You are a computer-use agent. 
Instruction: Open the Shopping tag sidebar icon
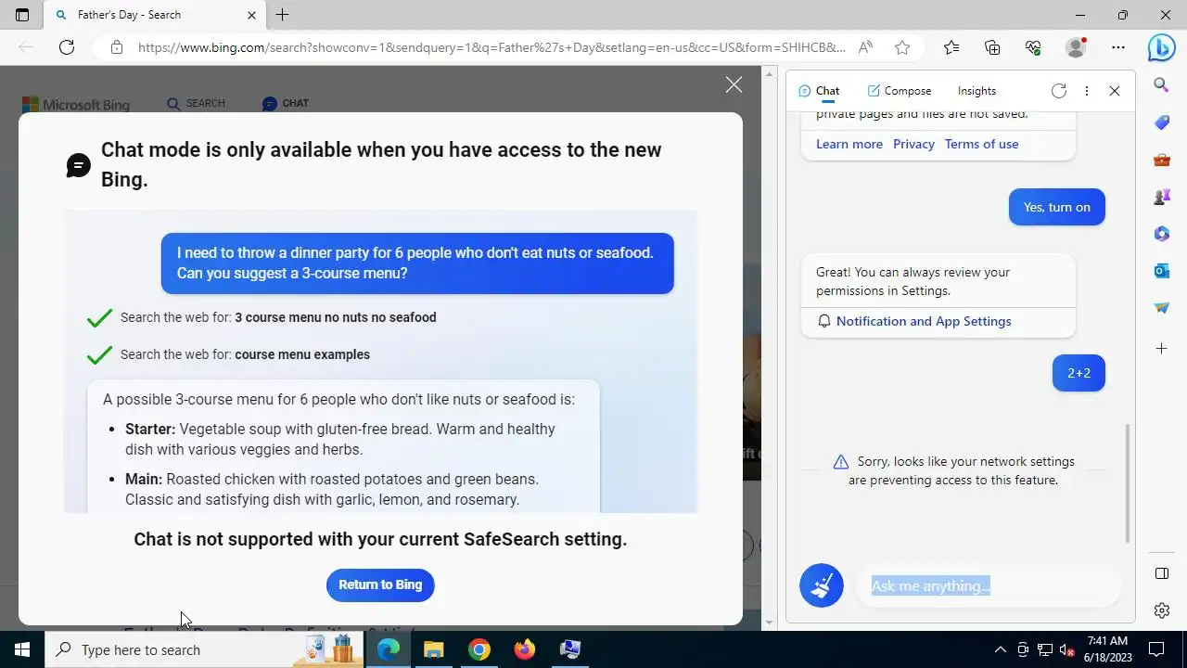point(1161,122)
